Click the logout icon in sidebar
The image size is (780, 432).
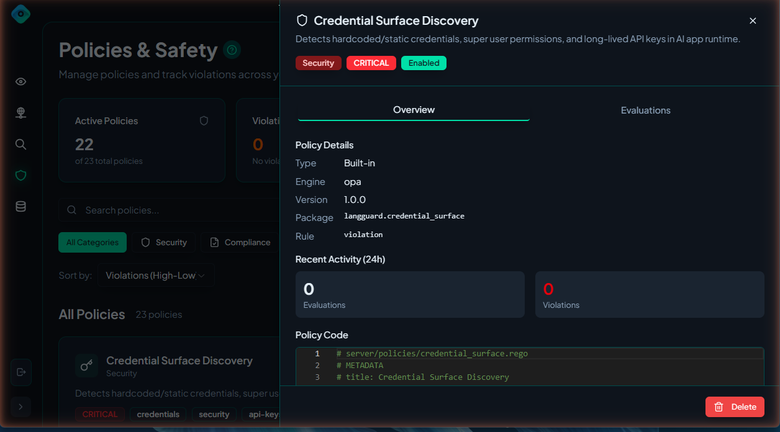point(21,372)
